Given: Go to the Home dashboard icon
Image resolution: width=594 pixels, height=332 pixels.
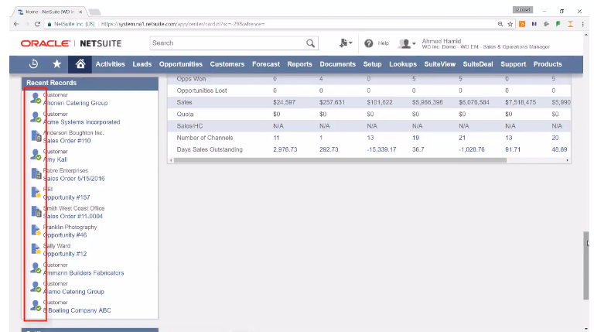Looking at the screenshot, I should click(x=80, y=64).
